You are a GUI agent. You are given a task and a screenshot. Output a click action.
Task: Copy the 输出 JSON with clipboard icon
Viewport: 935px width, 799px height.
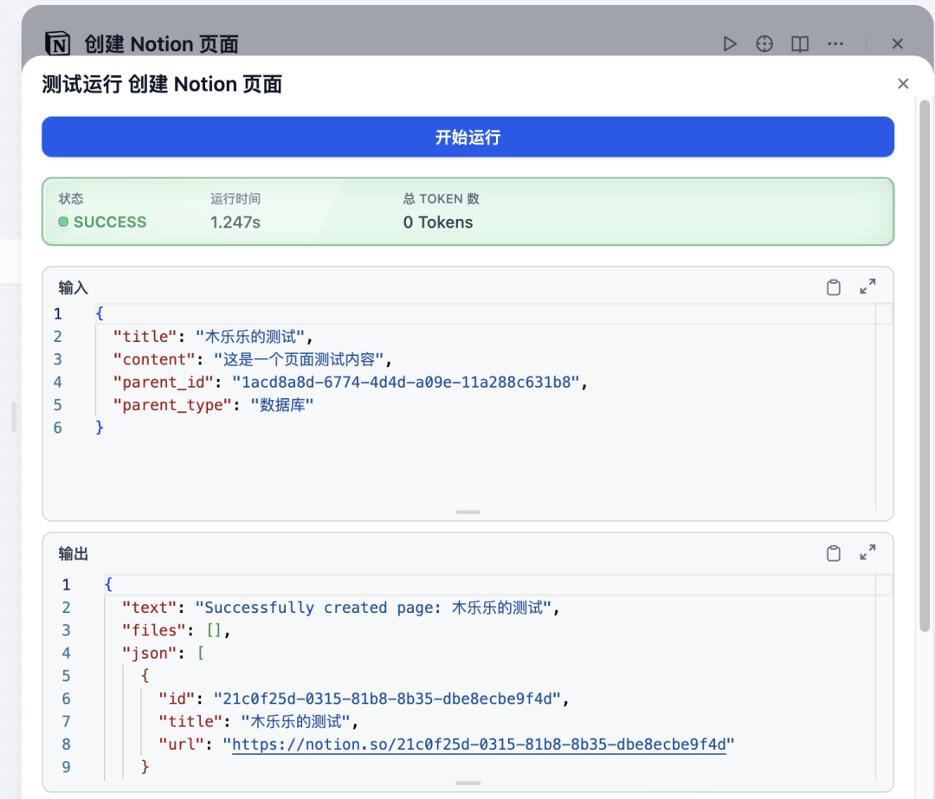(834, 553)
